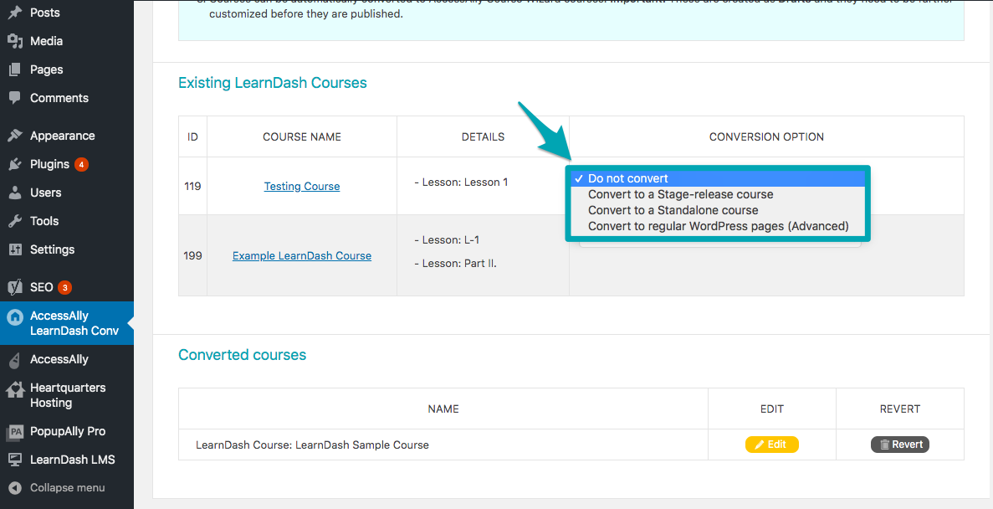
Task: Open the Tools menu label
Action: (44, 221)
